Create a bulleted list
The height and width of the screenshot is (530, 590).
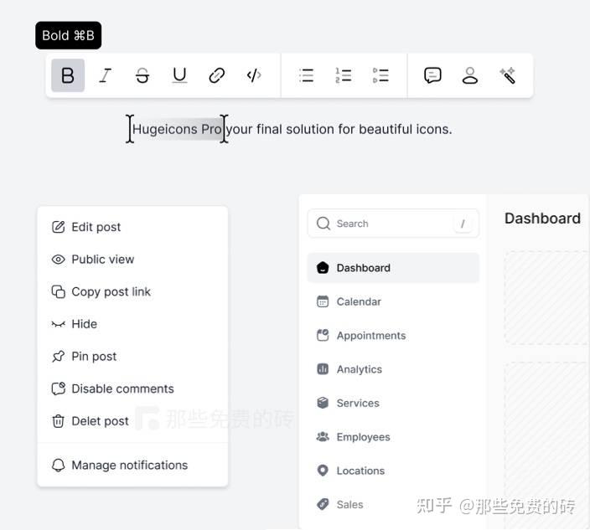point(306,75)
